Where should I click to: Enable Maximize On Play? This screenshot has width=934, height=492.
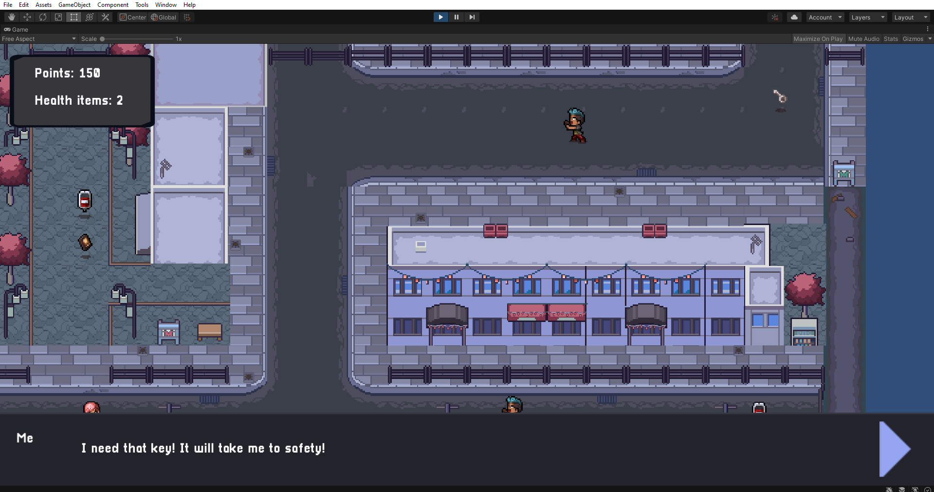pos(818,38)
